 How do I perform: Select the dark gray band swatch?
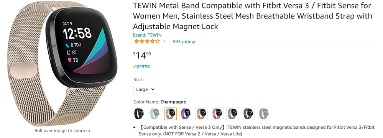tap(248, 114)
